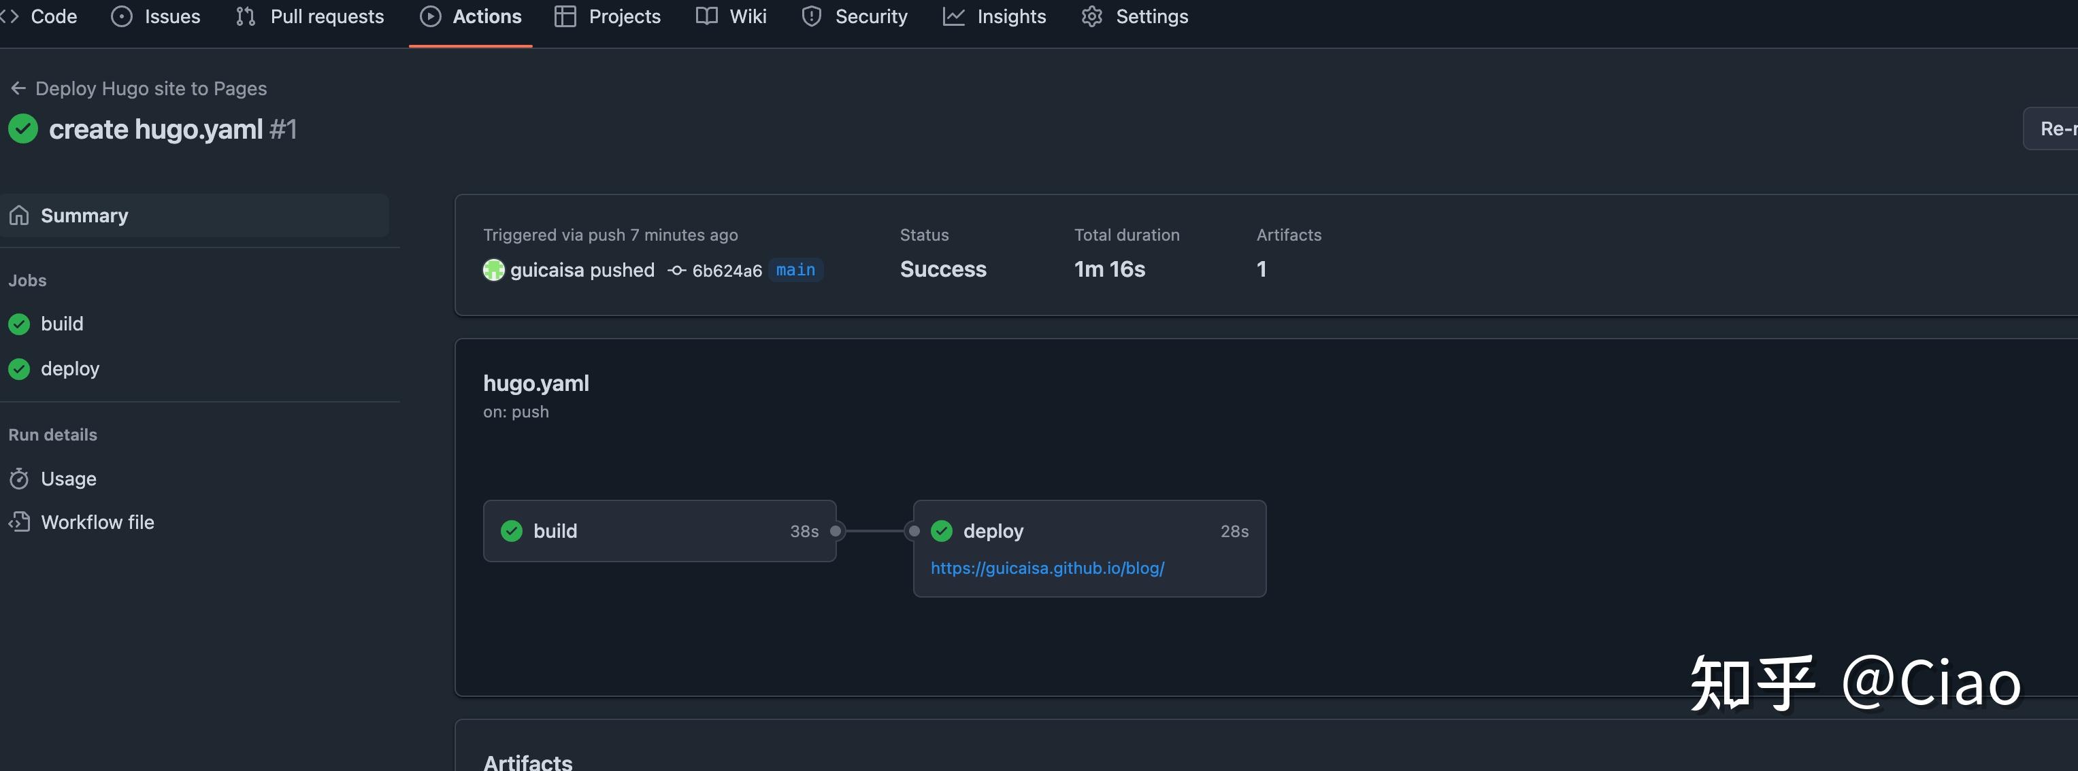Click back arrow to Deploy Hugo workflow
This screenshot has height=771, width=2078.
(18, 88)
